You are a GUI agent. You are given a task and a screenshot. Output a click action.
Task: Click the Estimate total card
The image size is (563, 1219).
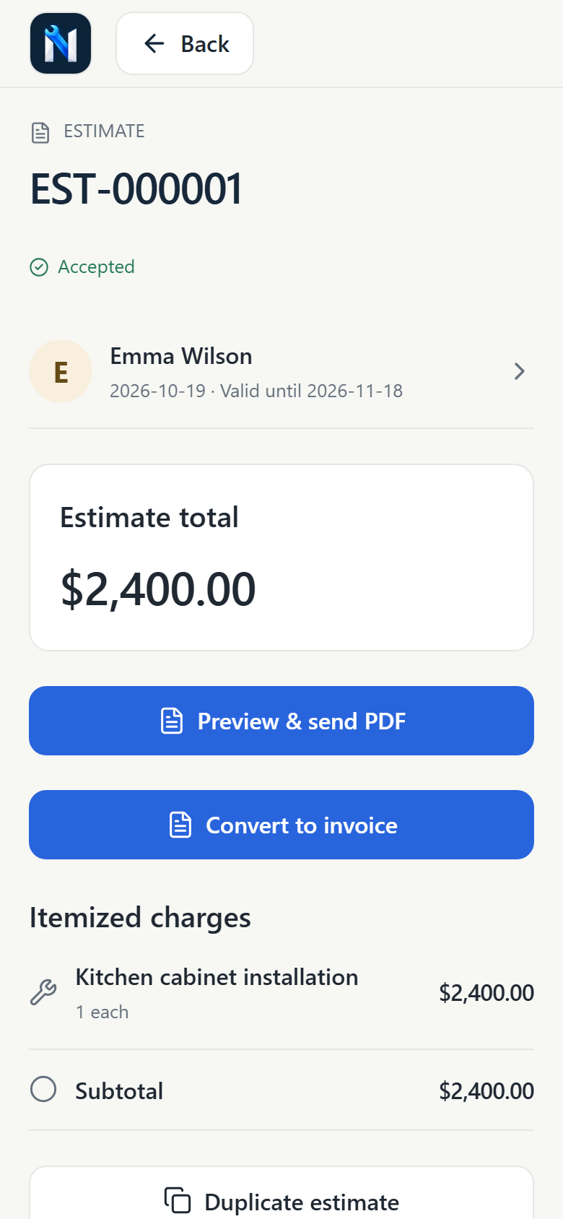click(281, 558)
